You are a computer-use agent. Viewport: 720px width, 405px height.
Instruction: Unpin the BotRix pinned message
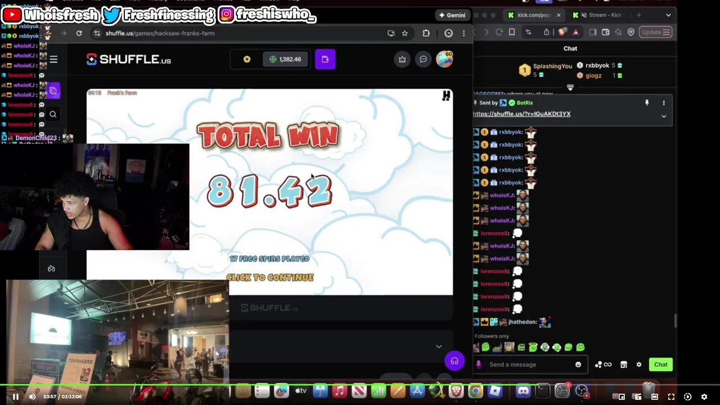point(647,103)
